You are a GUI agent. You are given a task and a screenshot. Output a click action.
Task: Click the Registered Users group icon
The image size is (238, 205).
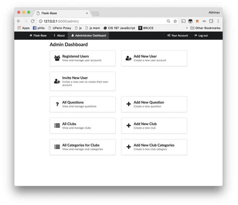pyautogui.click(x=57, y=58)
